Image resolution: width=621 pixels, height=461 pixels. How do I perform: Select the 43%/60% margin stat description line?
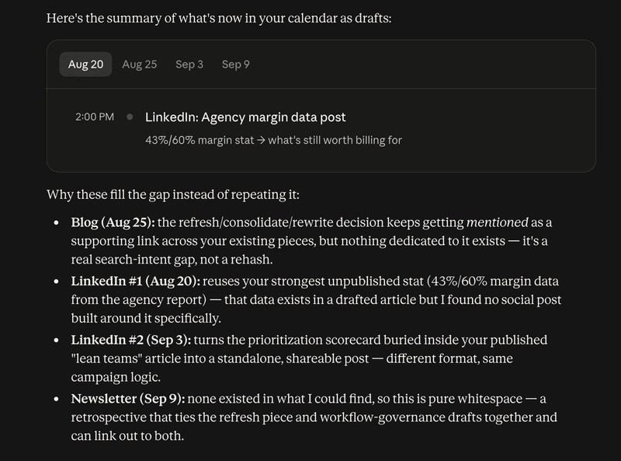pyautogui.click(x=273, y=140)
